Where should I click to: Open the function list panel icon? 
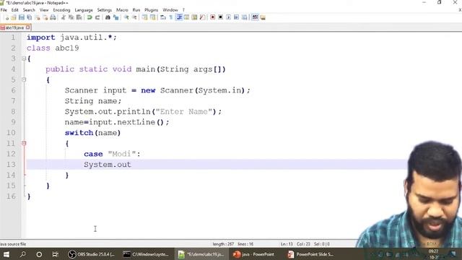202,17
